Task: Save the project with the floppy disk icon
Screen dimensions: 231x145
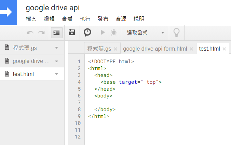Action: pos(72,32)
